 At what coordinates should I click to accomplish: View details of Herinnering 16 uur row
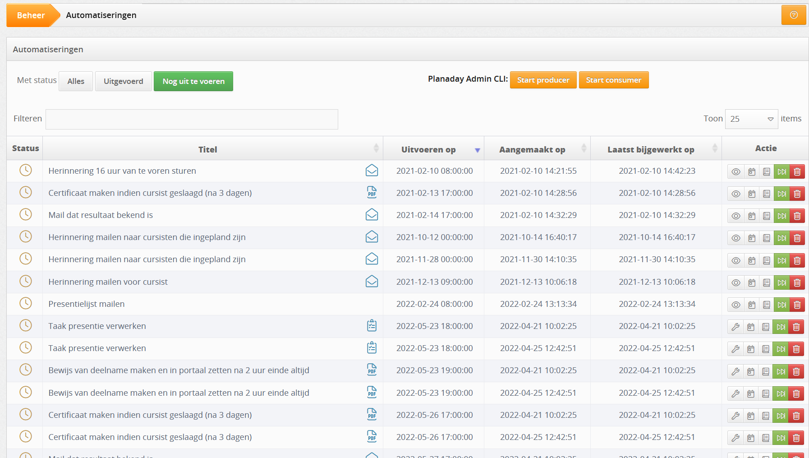pyautogui.click(x=736, y=171)
